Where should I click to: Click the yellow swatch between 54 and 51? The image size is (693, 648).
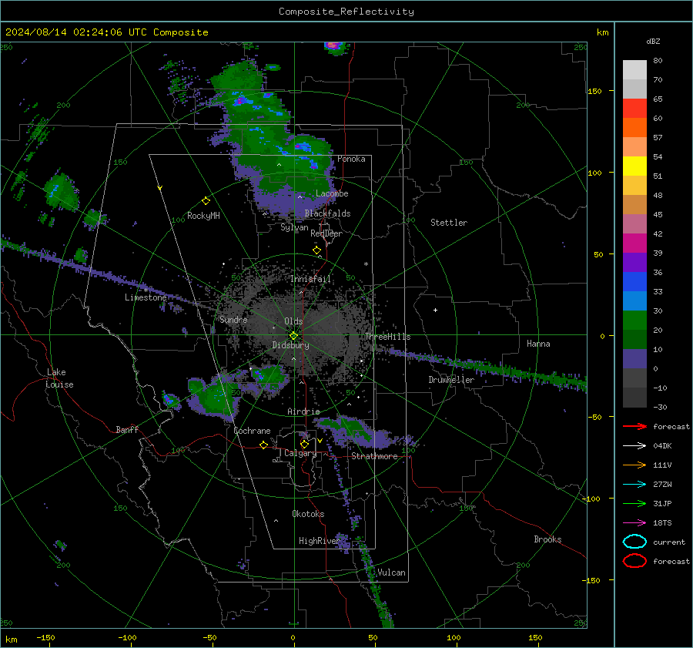(634, 166)
